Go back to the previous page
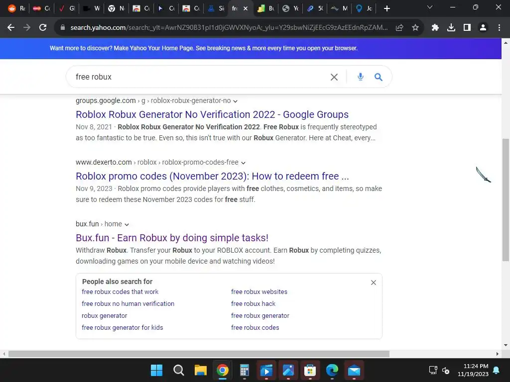Image resolution: width=510 pixels, height=382 pixels. [x=11, y=28]
